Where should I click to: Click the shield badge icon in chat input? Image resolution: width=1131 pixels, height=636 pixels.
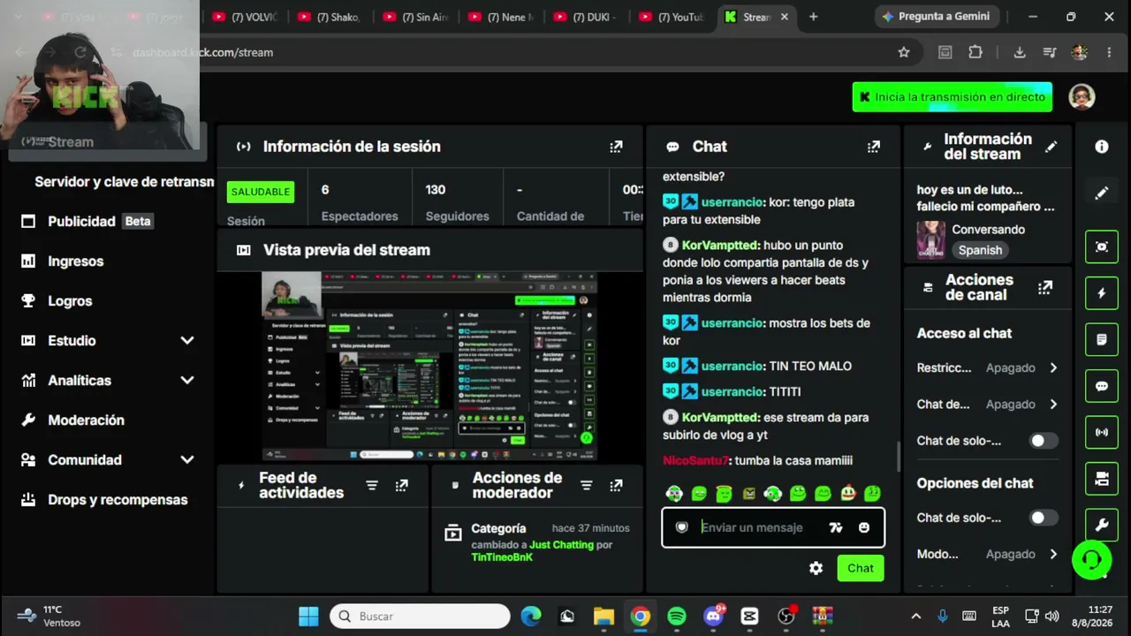[x=681, y=527]
